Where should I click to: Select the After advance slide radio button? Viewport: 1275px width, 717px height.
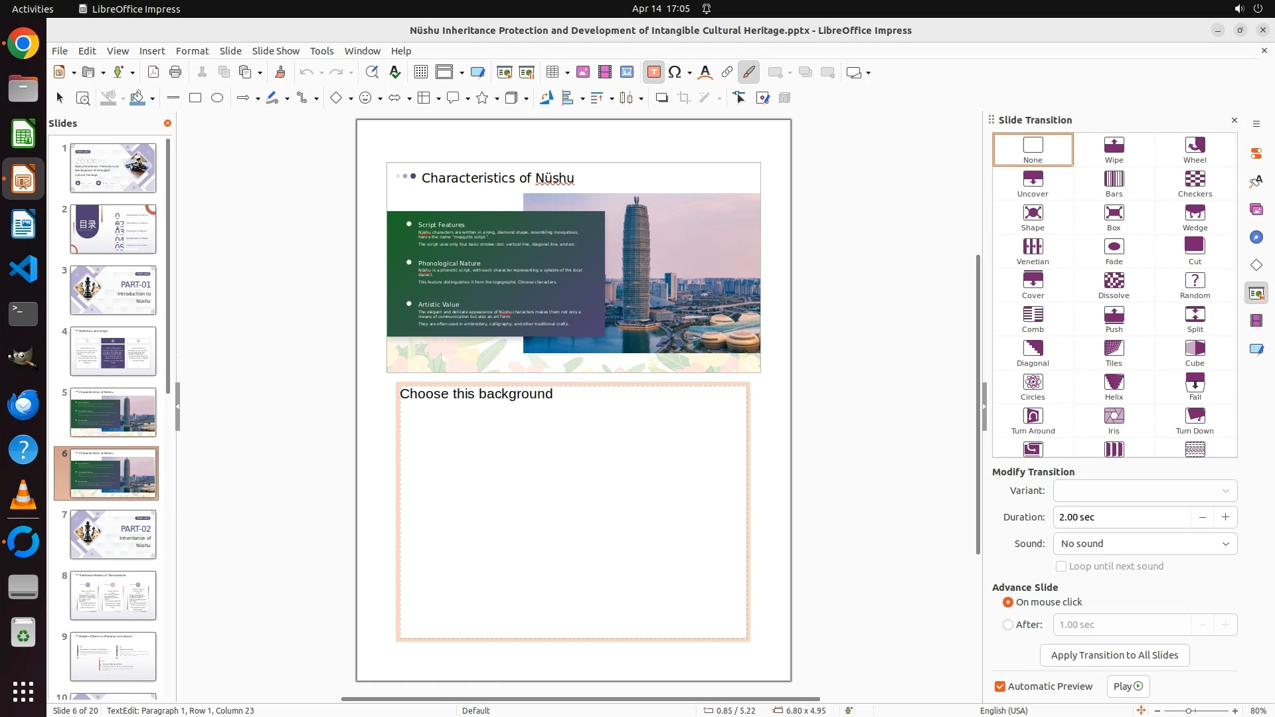(x=1008, y=625)
